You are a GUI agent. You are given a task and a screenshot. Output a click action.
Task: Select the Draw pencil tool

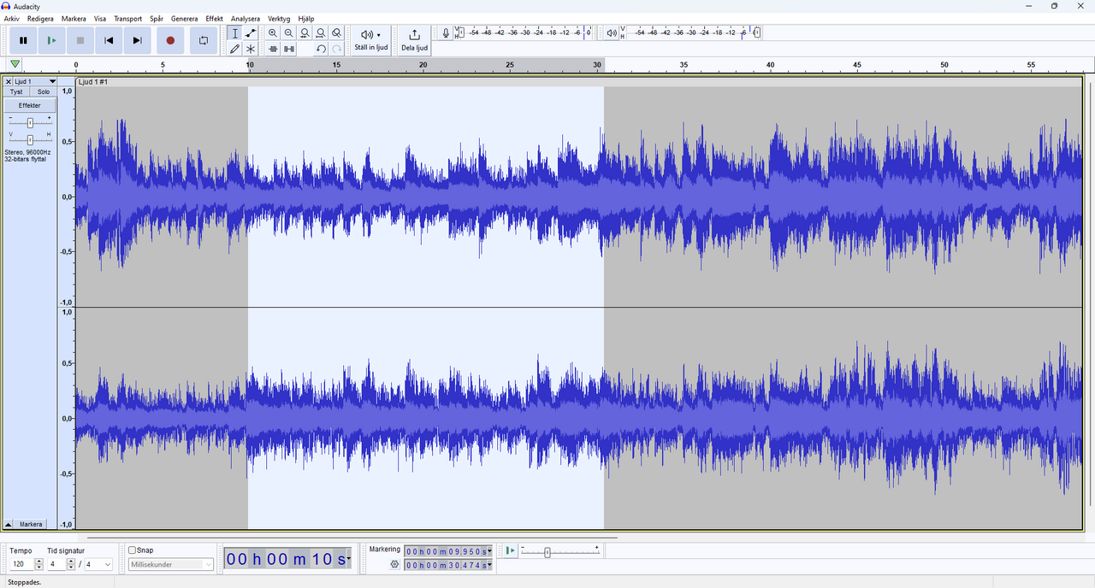(235, 49)
